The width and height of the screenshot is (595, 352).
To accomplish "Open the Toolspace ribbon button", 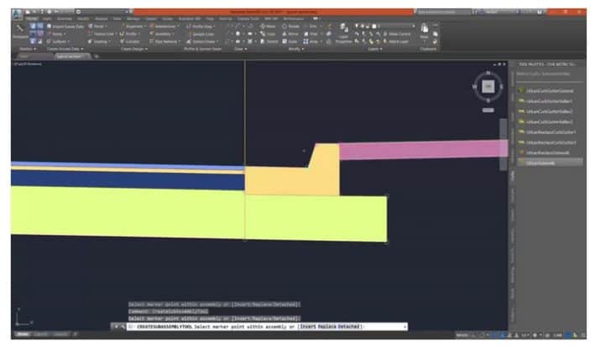I will [x=20, y=31].
